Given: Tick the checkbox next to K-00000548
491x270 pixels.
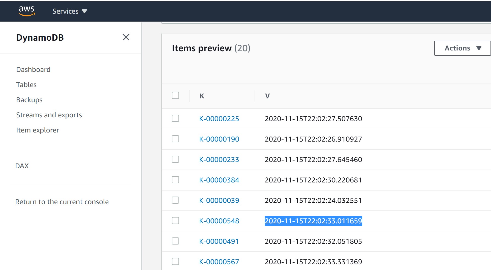Looking at the screenshot, I should (175, 221).
